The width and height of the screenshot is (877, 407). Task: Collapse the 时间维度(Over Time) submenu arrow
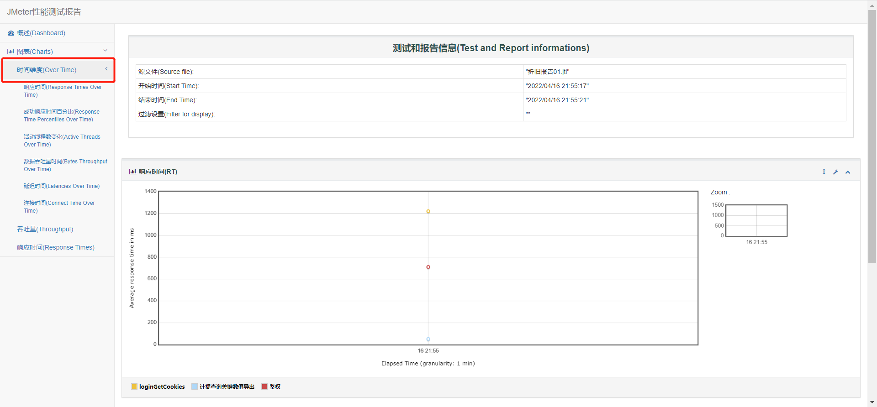tap(106, 69)
